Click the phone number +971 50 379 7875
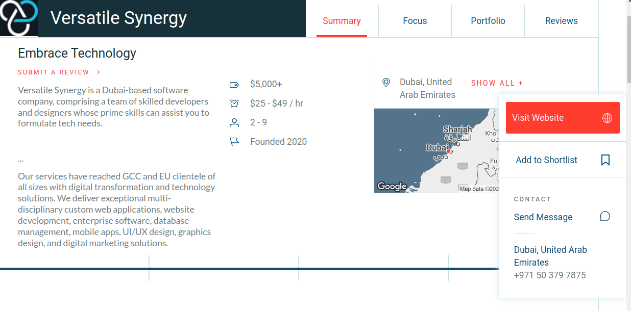The image size is (631, 311). 550,275
